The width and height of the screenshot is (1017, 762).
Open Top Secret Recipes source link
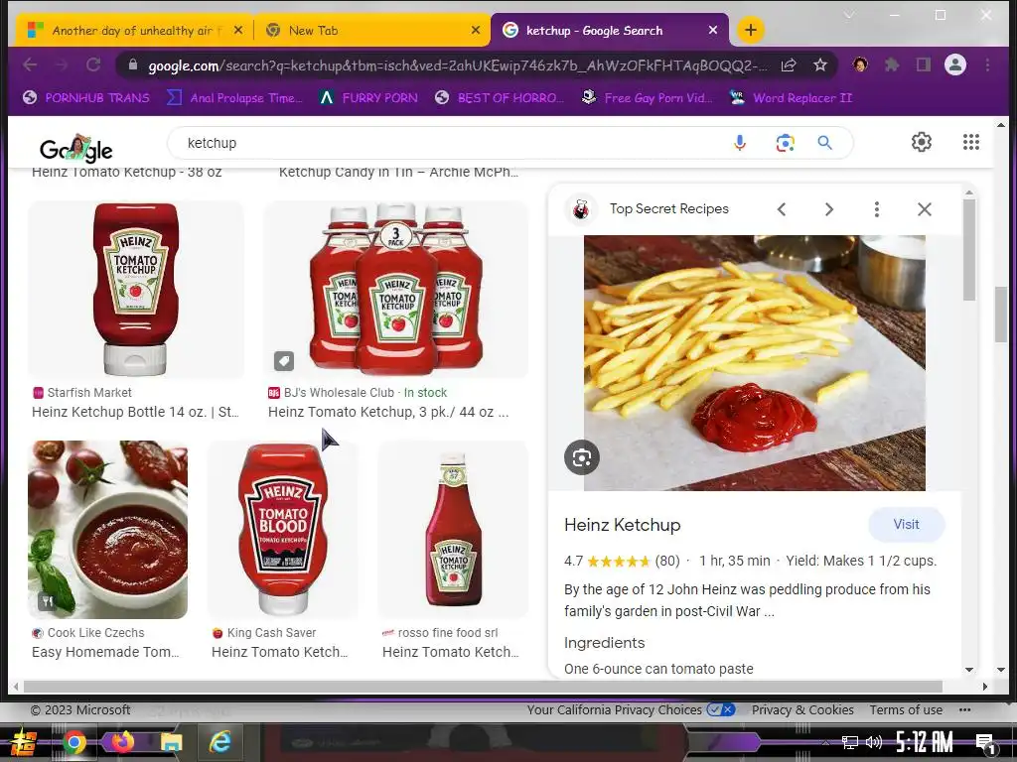click(668, 208)
